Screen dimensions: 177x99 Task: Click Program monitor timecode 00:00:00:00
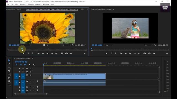(97, 45)
